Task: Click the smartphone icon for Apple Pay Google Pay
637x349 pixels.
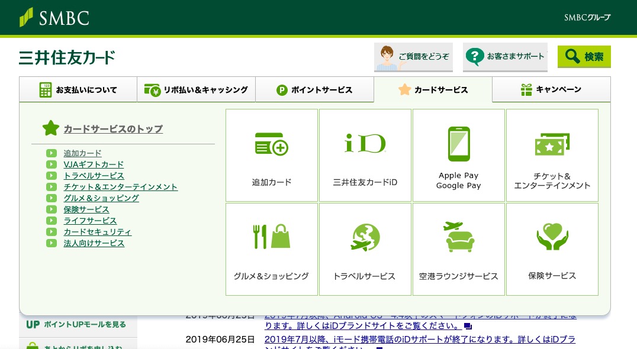Action: coord(459,144)
